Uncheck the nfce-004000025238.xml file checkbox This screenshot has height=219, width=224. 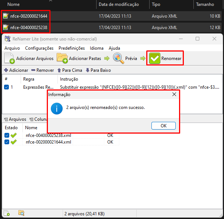(7, 135)
